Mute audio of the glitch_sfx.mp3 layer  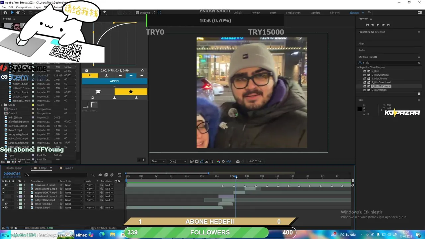pyautogui.click(x=6, y=204)
